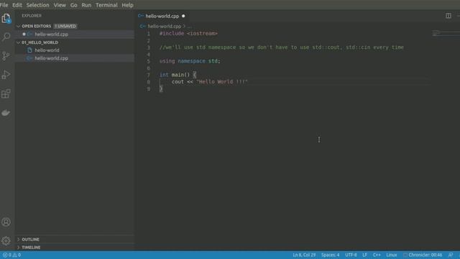
Task: Open the Terminal menu
Action: pos(106,5)
